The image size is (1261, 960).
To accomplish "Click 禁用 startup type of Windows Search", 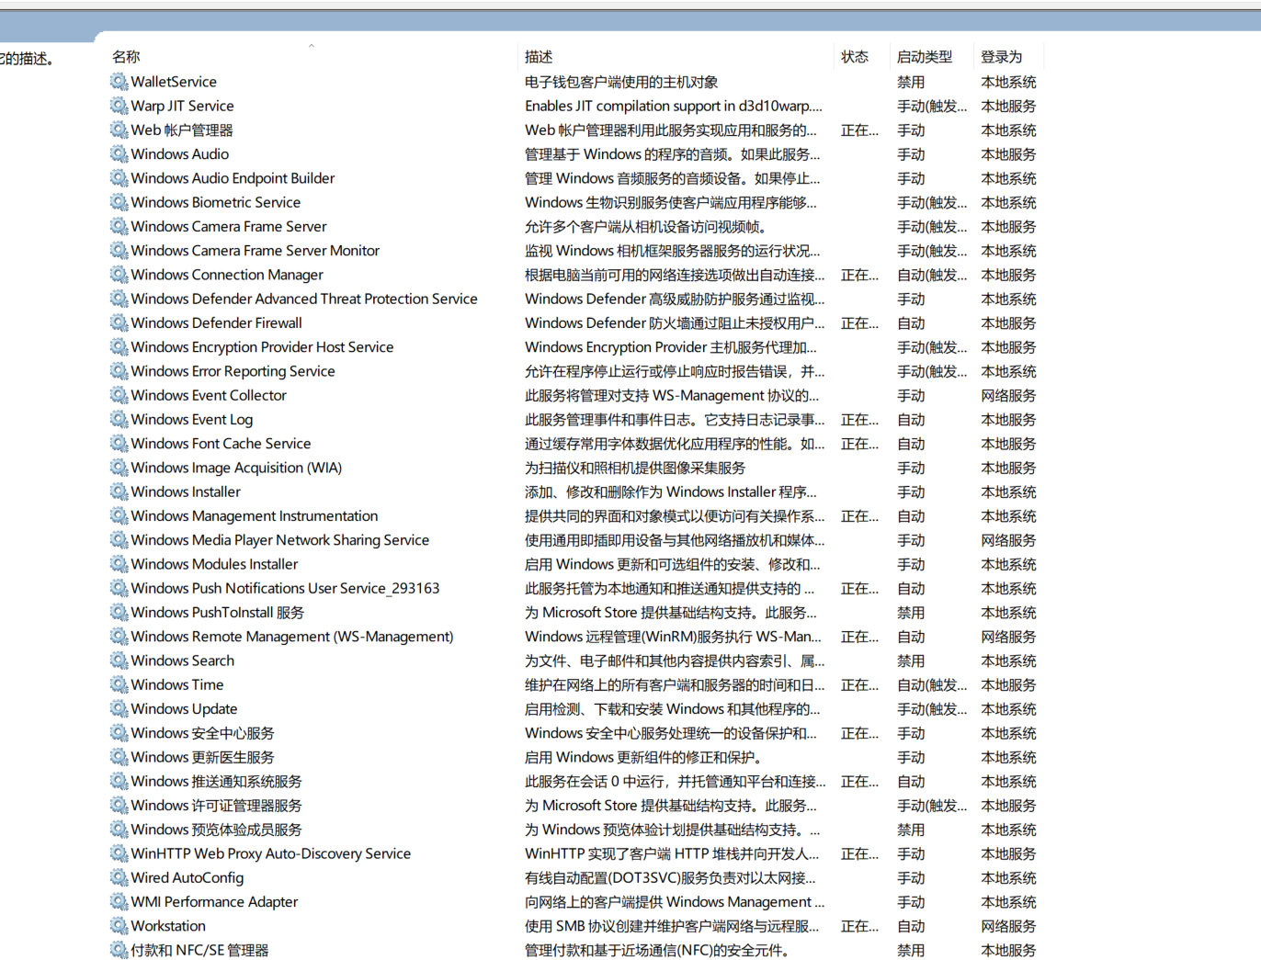I will [911, 661].
